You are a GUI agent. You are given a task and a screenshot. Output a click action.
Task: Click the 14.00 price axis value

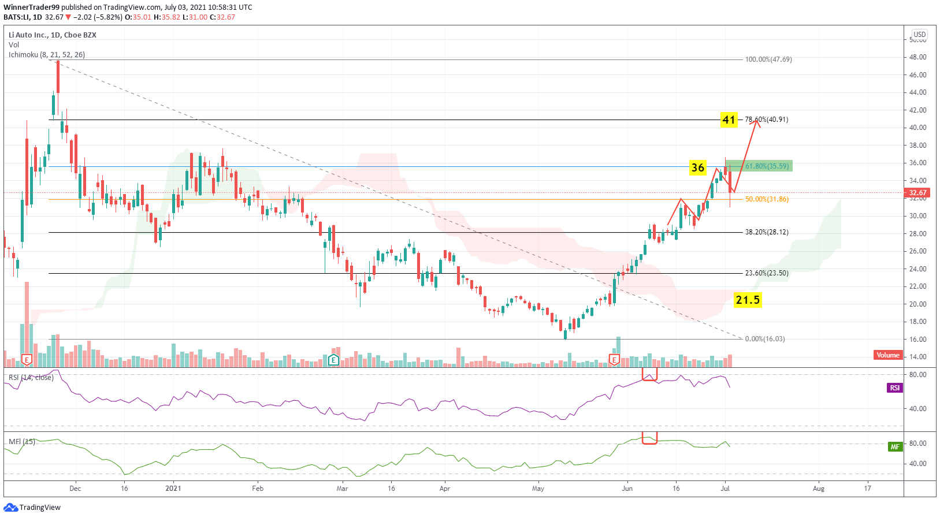pos(918,357)
